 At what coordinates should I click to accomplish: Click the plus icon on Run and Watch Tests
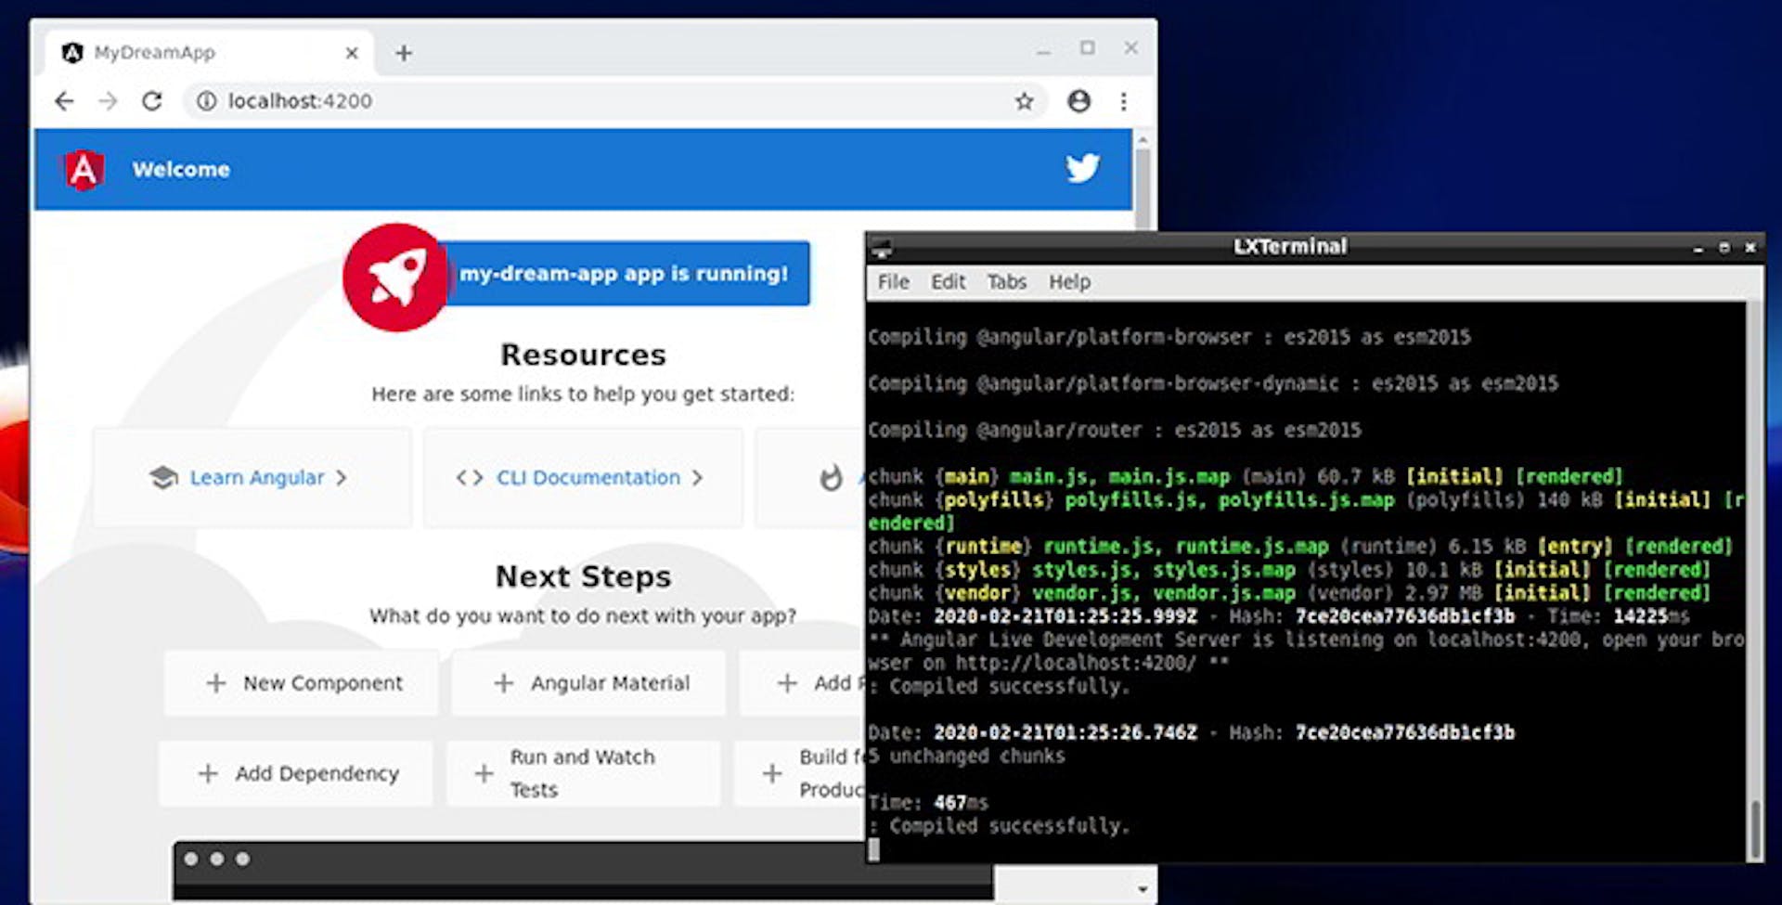484,773
